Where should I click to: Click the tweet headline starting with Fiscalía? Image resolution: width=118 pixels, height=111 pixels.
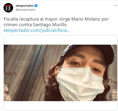coord(56,22)
